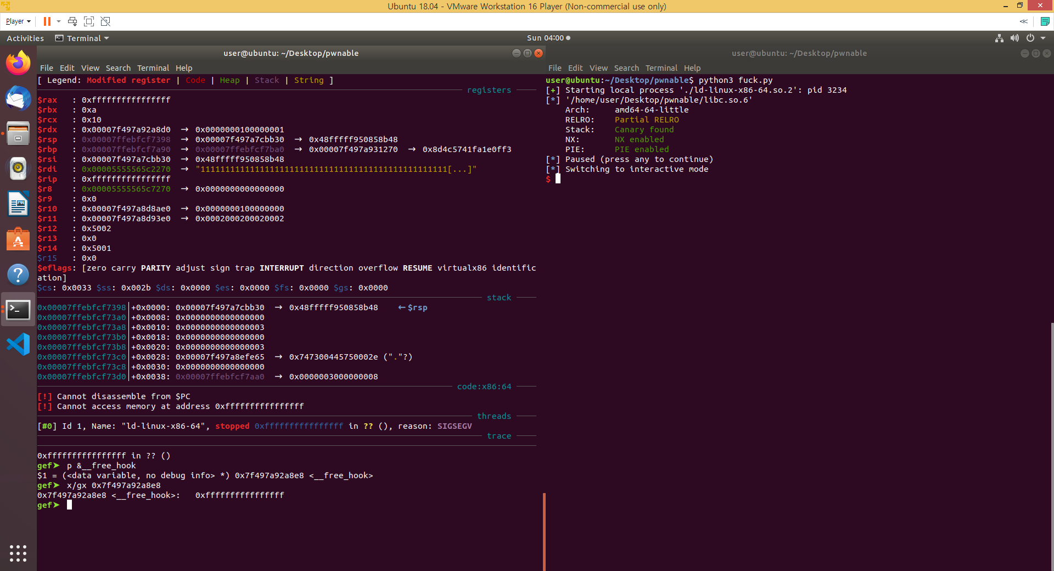The image size is (1054, 571).
Task: Open the Player dropdown menu
Action: [18, 21]
